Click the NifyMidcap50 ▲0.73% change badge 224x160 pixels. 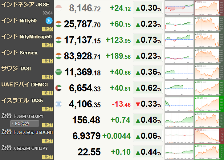(x=148, y=40)
